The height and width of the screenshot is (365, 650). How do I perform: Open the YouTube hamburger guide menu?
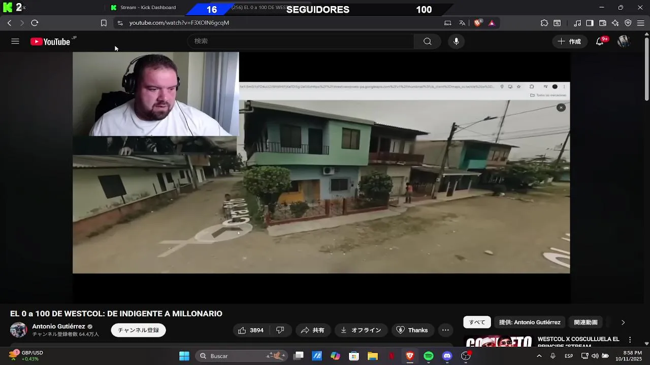tap(15, 42)
